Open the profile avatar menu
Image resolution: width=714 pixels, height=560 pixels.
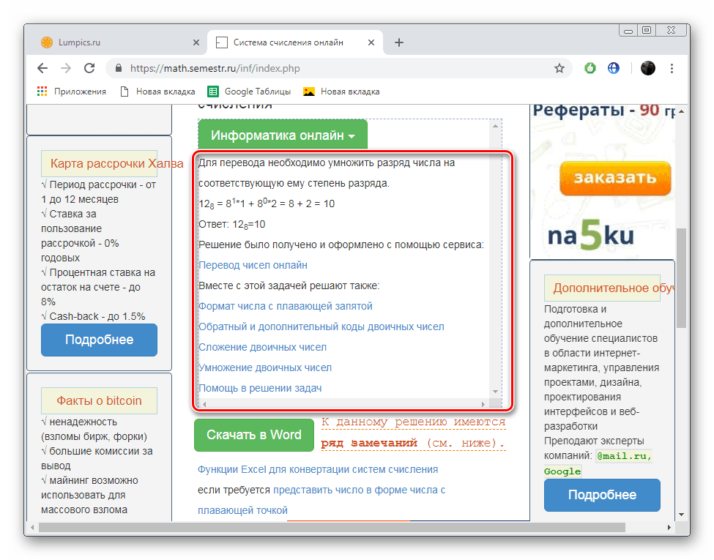pyautogui.click(x=647, y=68)
